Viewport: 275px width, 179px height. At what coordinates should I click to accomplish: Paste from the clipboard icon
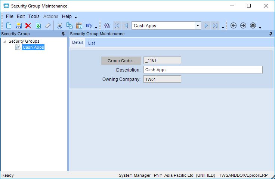[x=79, y=26]
